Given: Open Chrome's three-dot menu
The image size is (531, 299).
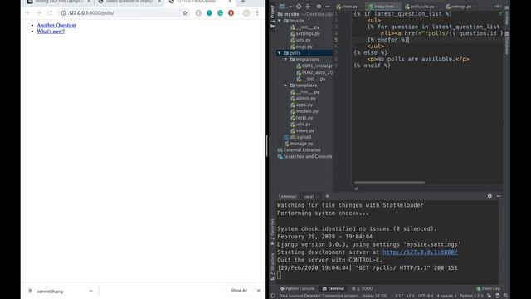Looking at the screenshot, I should click(x=257, y=13).
